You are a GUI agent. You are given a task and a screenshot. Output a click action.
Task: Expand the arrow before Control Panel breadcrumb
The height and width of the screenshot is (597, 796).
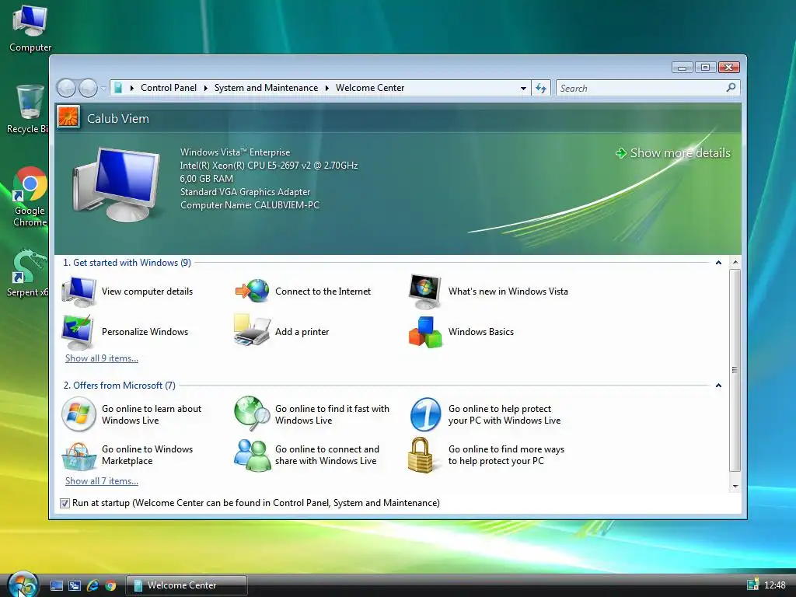[132, 88]
